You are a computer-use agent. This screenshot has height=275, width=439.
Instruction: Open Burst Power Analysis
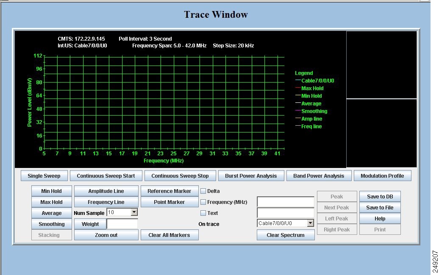251,176
